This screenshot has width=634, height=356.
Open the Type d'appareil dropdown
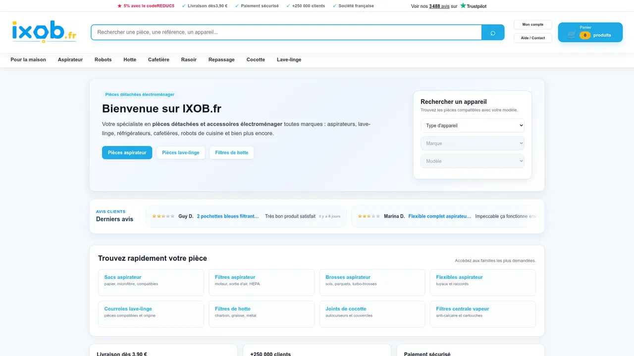point(473,126)
